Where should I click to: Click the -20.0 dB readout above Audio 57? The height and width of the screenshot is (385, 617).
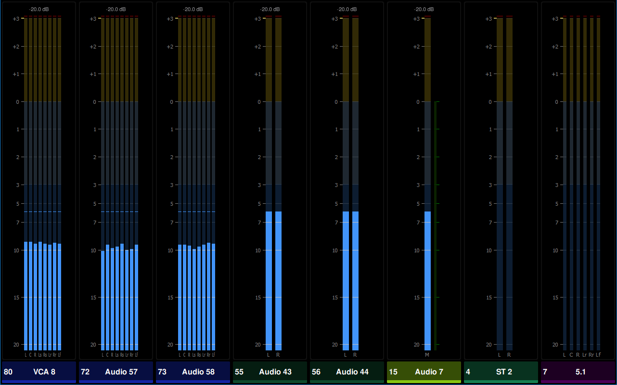point(116,9)
